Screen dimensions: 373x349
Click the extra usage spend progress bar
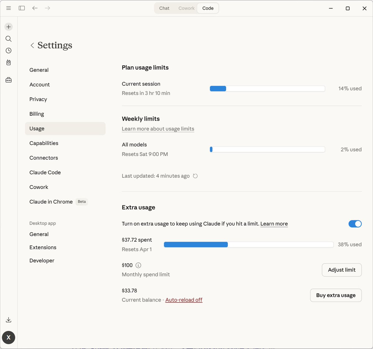248,244
